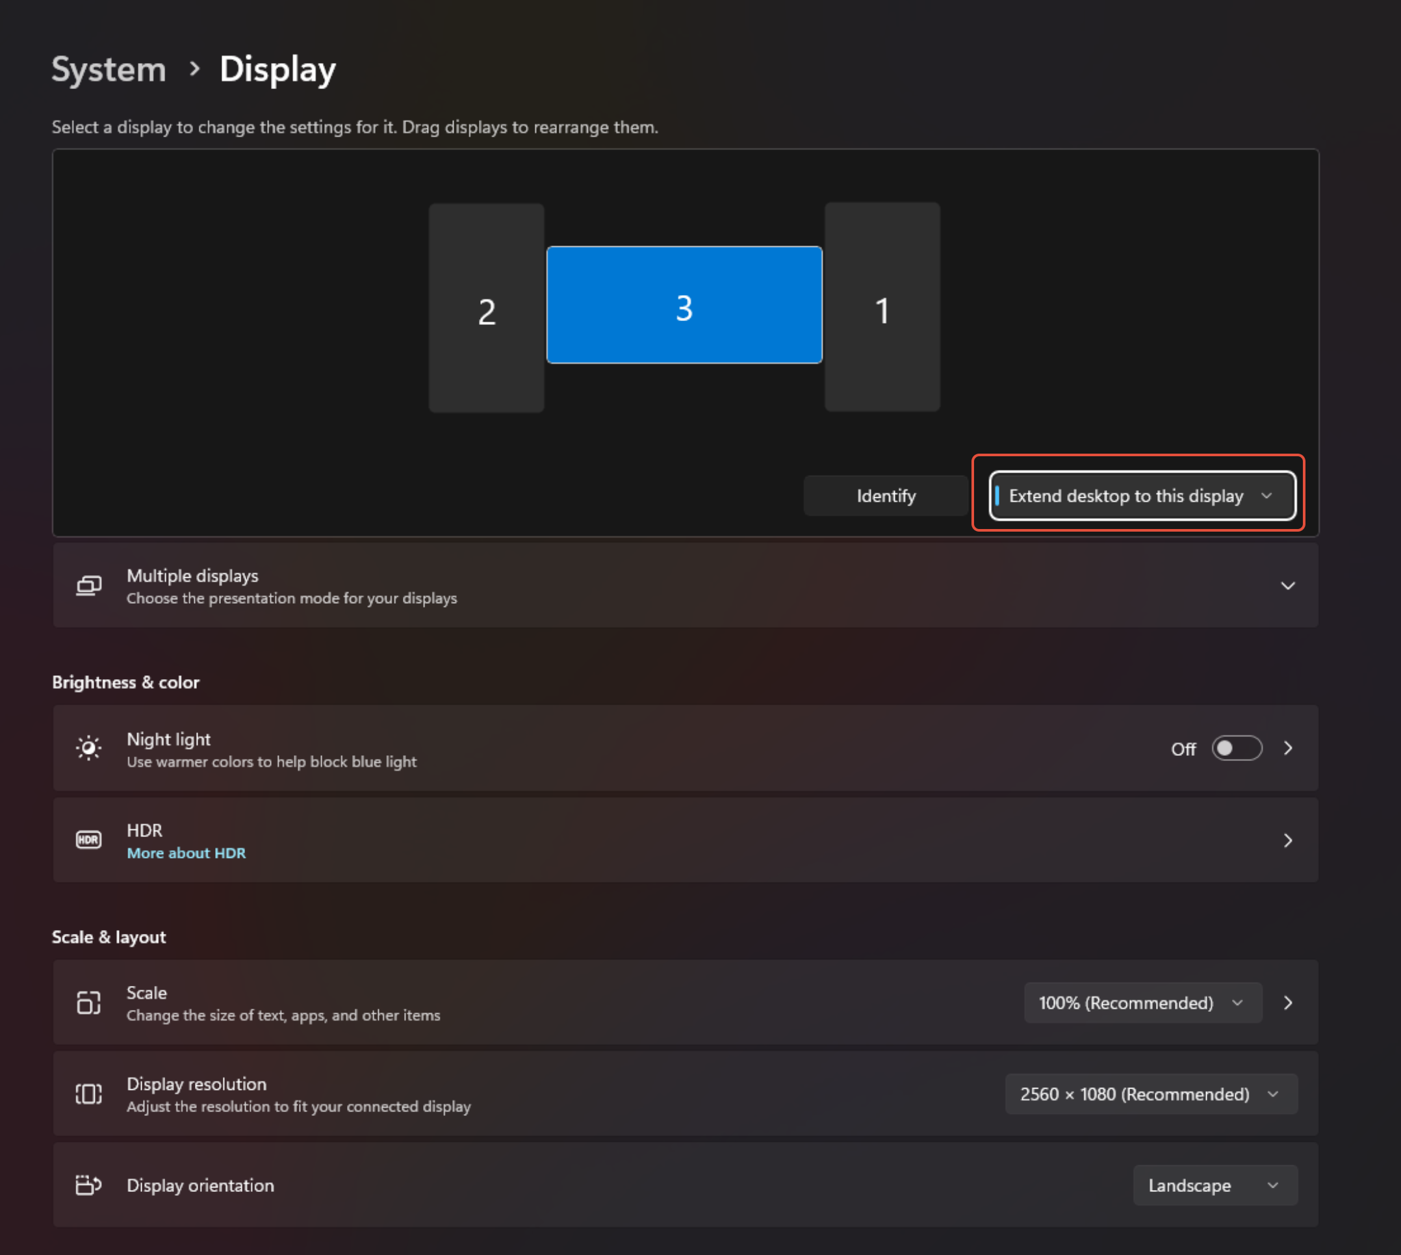Open Night light settings via row arrow
Screen dimensions: 1401x1255
[x=1288, y=748]
